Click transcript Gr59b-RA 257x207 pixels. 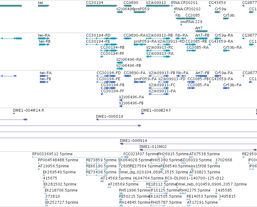pyautogui.click(x=226, y=51)
